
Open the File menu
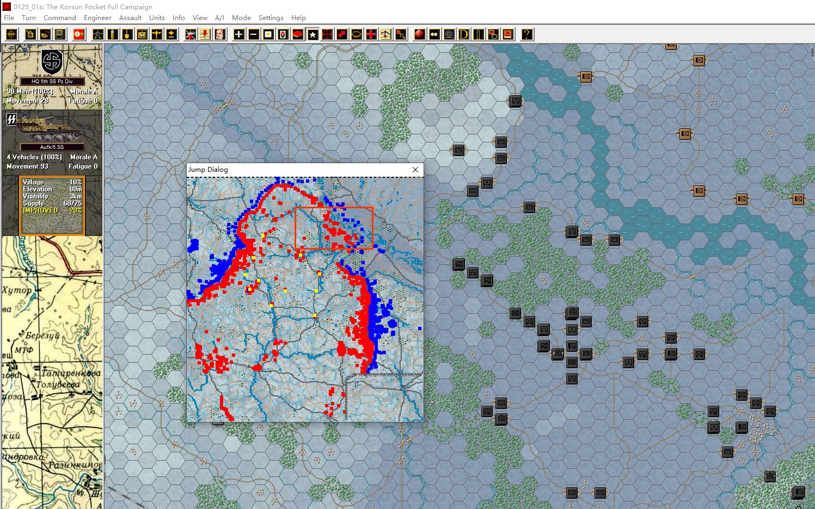click(9, 17)
